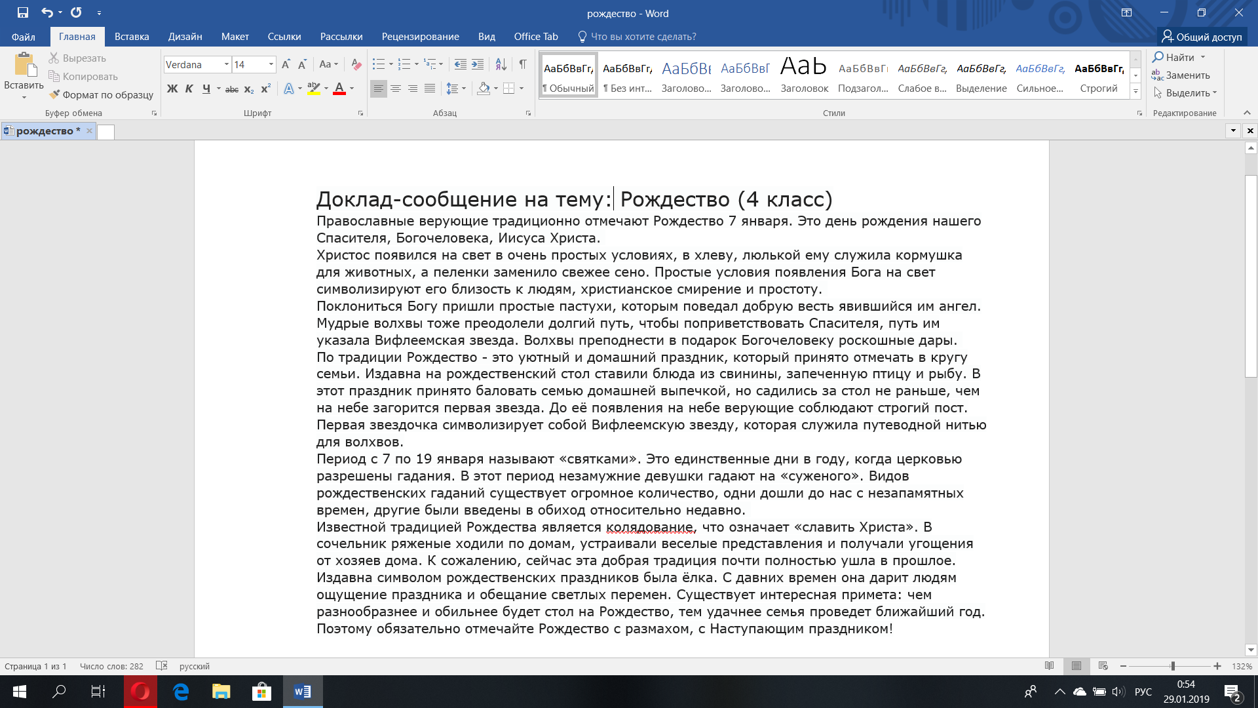Show paragraph marks

coord(522,65)
